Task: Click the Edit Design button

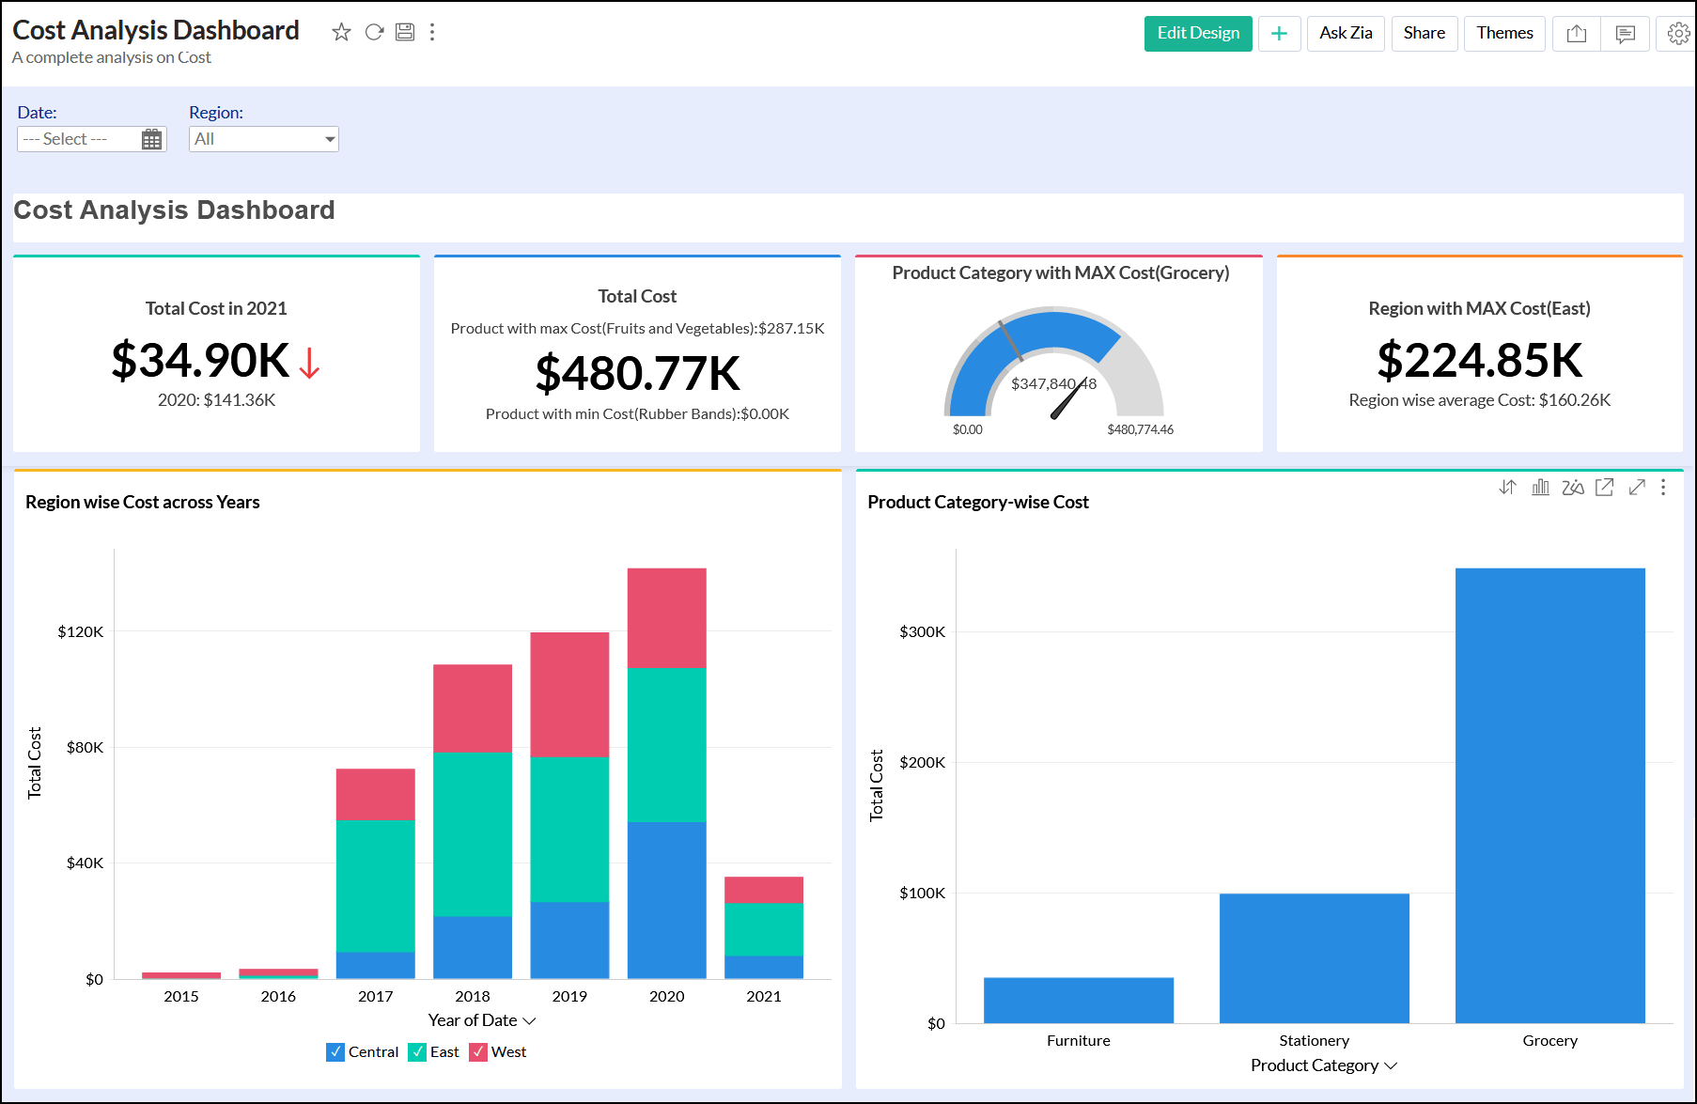Action: pyautogui.click(x=1197, y=33)
